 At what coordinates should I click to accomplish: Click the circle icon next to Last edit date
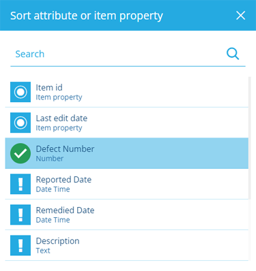click(x=20, y=123)
